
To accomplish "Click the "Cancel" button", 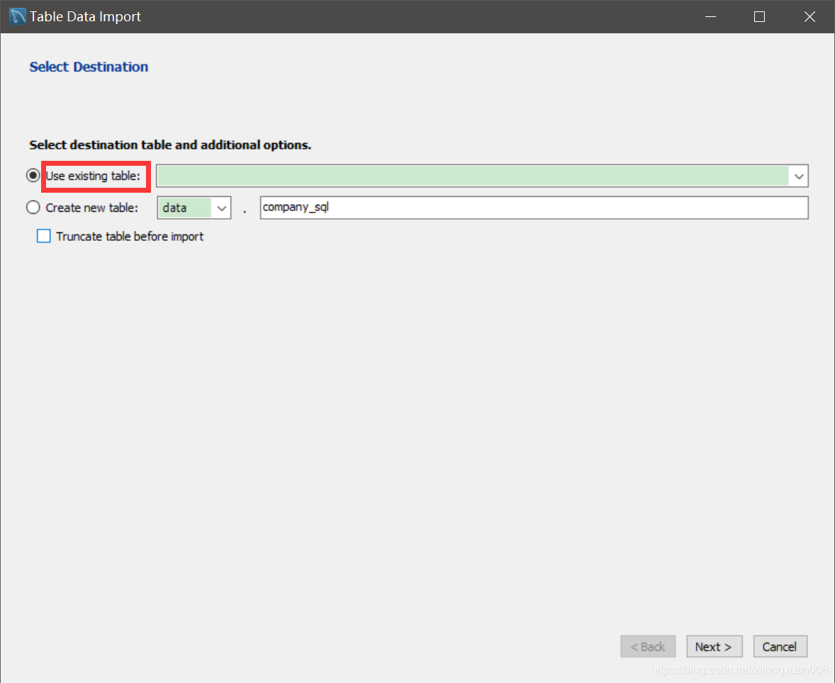I will click(x=780, y=646).
